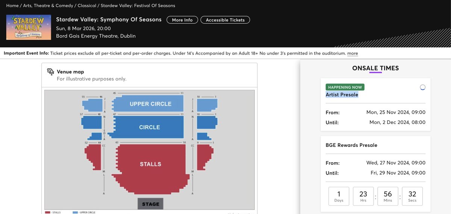This screenshot has width=451, height=214.
Task: Click the HAPPENING NOW badge
Action: click(x=345, y=87)
